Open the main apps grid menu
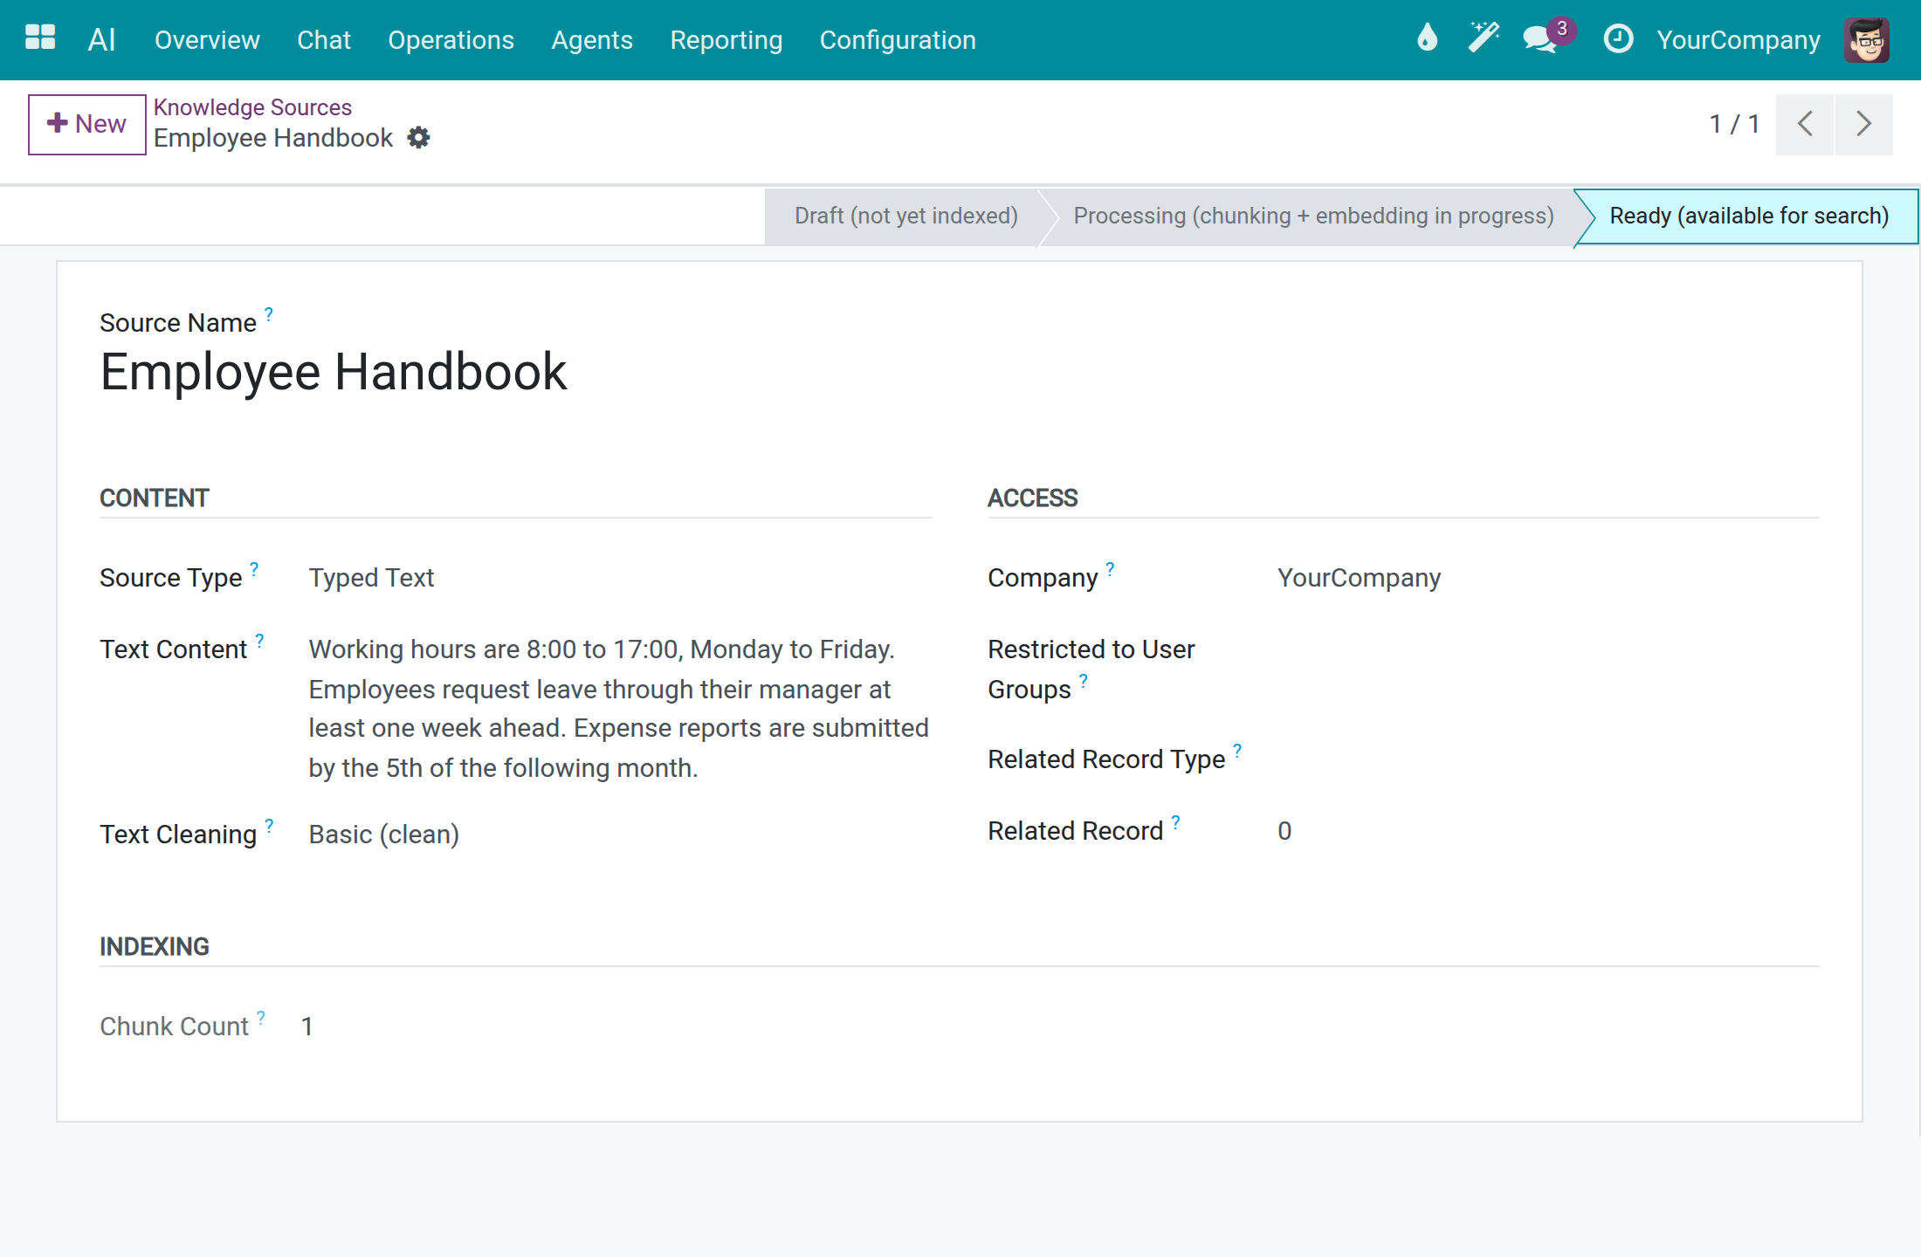The image size is (1921, 1257). point(40,38)
